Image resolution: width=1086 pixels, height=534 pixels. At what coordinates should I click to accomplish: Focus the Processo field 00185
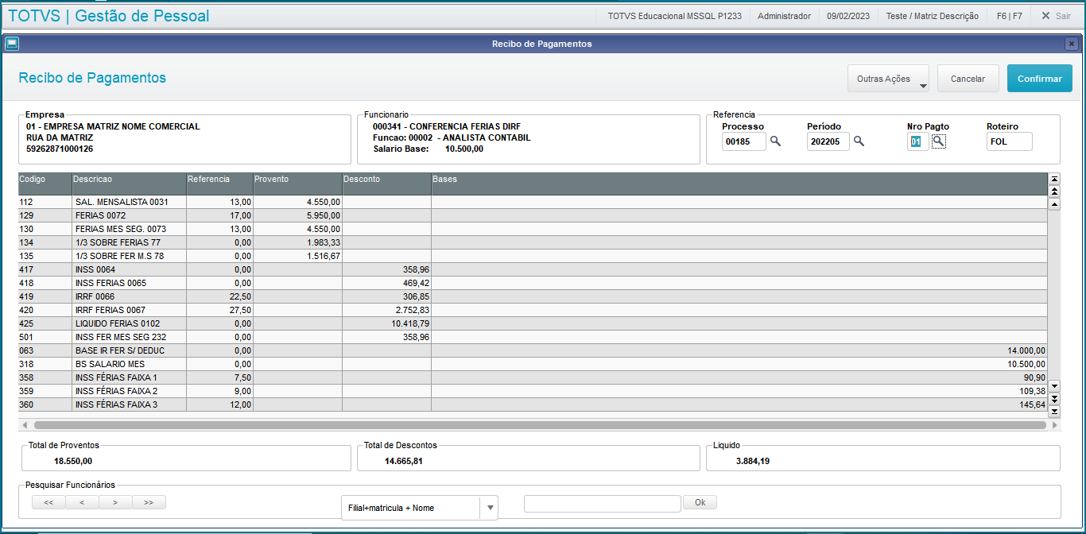[744, 141]
